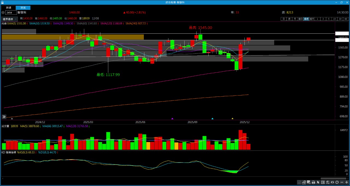The image size is (350, 186).
Task: Click the scroll right arrow at bottom
Action: tap(348, 178)
